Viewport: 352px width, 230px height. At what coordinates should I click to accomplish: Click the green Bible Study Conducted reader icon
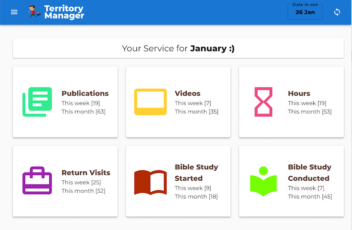pyautogui.click(x=263, y=181)
